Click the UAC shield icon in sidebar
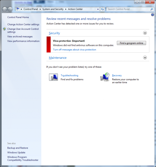 (4, 29)
